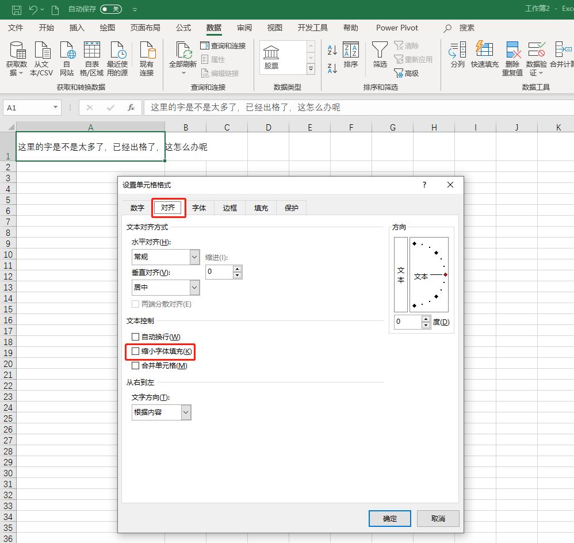
Task: Open the 文字方向 dropdown
Action: click(185, 412)
